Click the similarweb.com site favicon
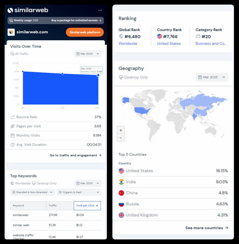Screen dimensions: 239x244 point(11,32)
